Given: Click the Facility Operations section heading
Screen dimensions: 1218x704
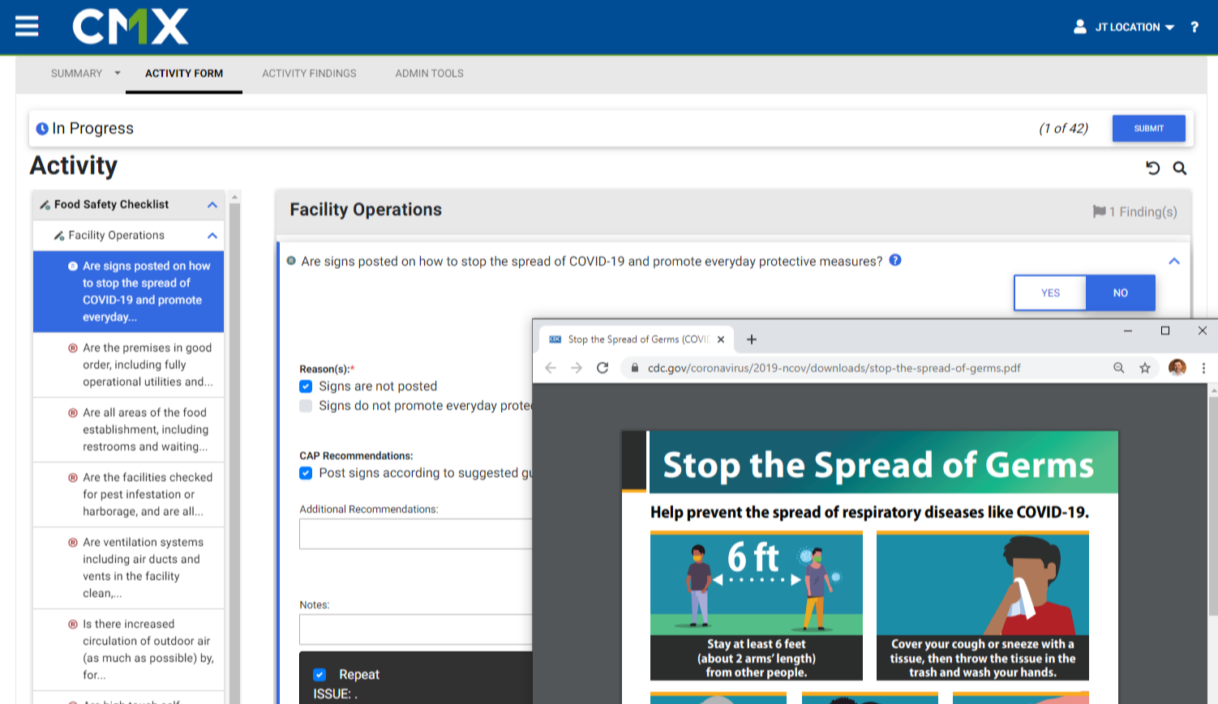Looking at the screenshot, I should click(x=366, y=210).
